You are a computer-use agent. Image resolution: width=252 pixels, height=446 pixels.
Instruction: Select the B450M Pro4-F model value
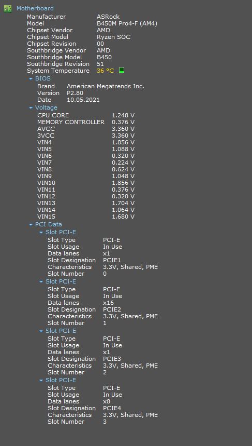pos(127,23)
